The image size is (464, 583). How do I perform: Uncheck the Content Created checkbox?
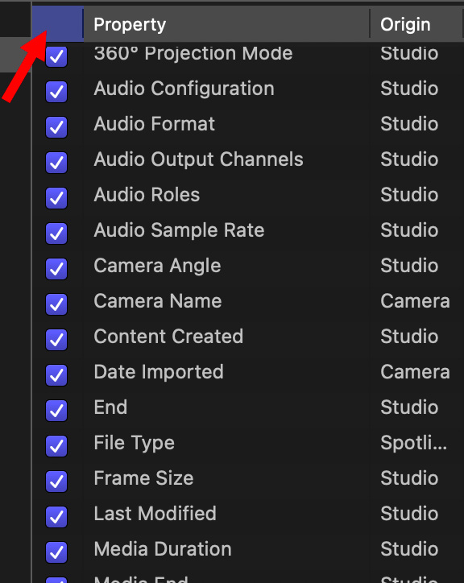pyautogui.click(x=56, y=340)
